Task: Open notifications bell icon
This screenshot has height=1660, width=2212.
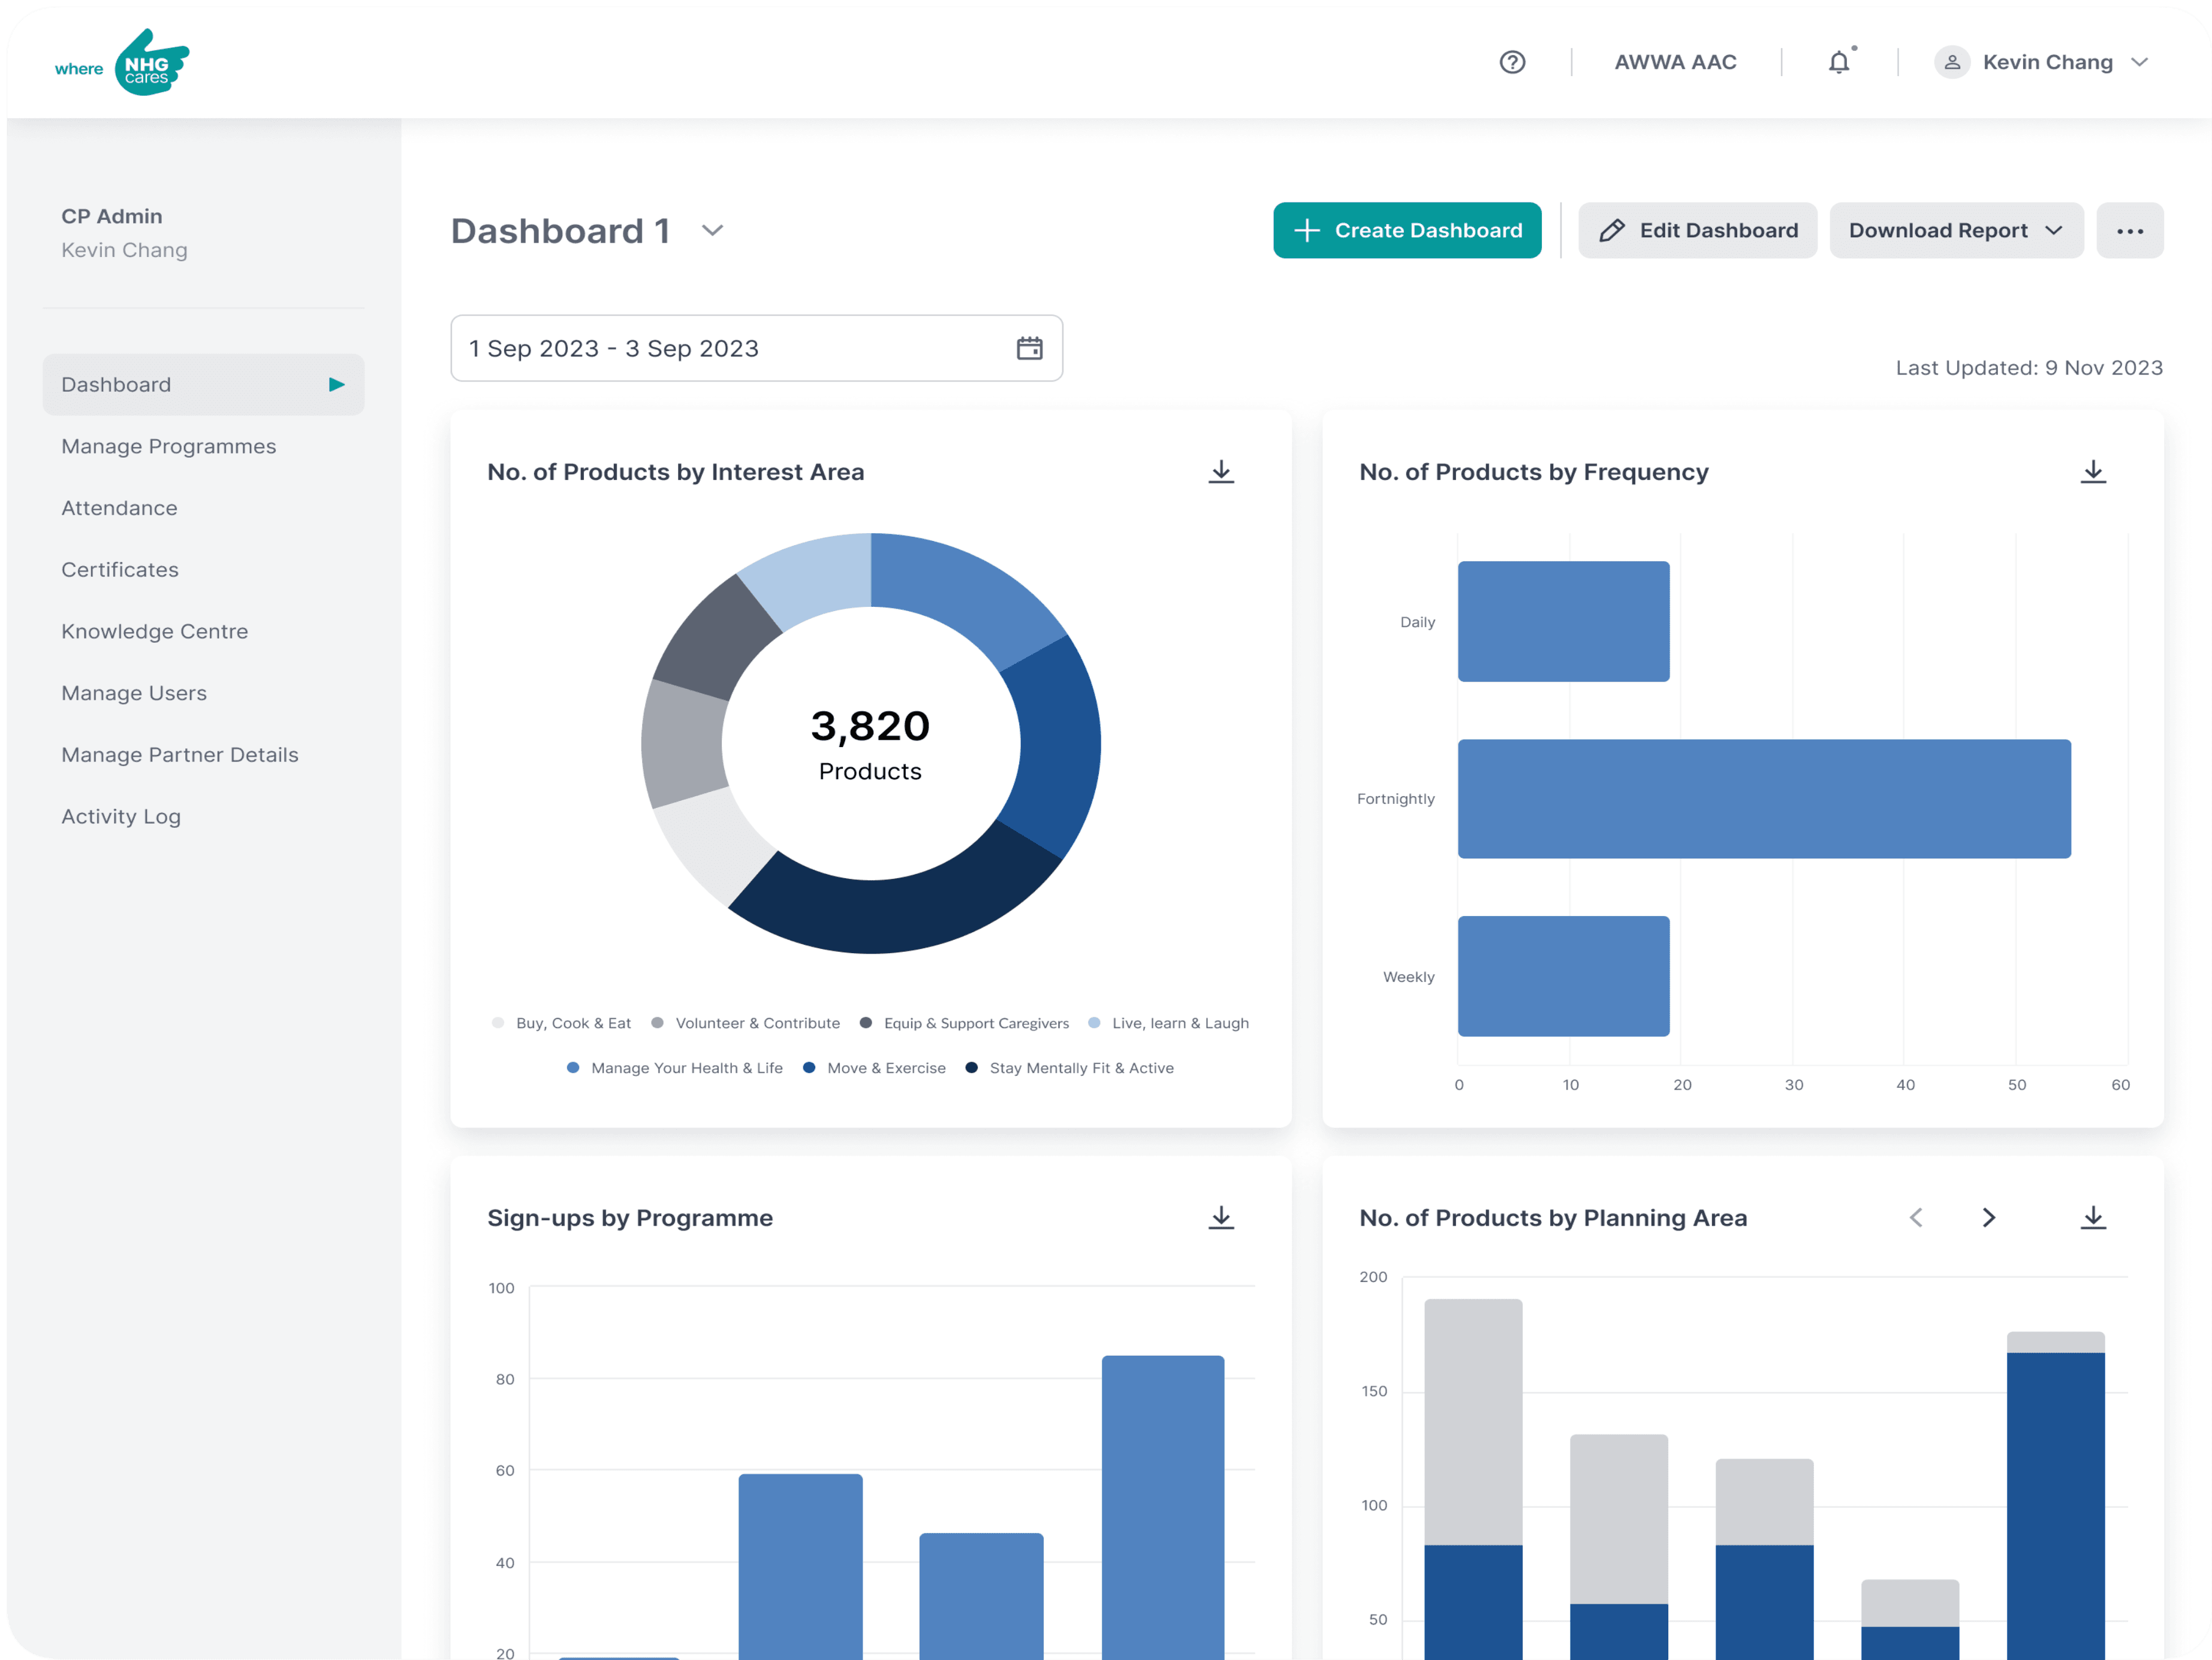Action: click(1840, 62)
